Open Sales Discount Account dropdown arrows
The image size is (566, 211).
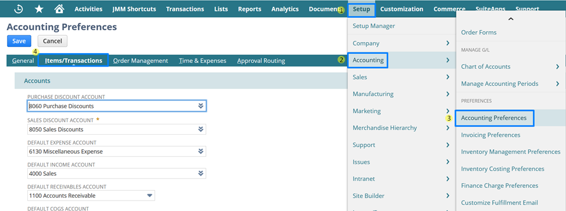point(201,129)
